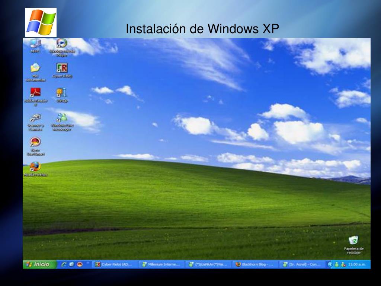
Task: Switch to [Sr. Acnel] conversation taskbar window
Action: tap(302, 264)
